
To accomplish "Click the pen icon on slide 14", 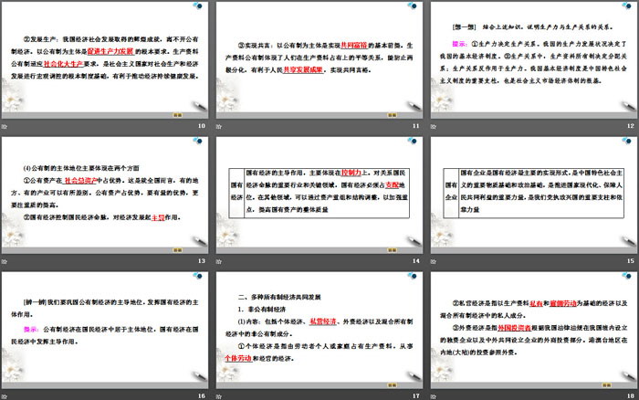I will pos(414,241).
